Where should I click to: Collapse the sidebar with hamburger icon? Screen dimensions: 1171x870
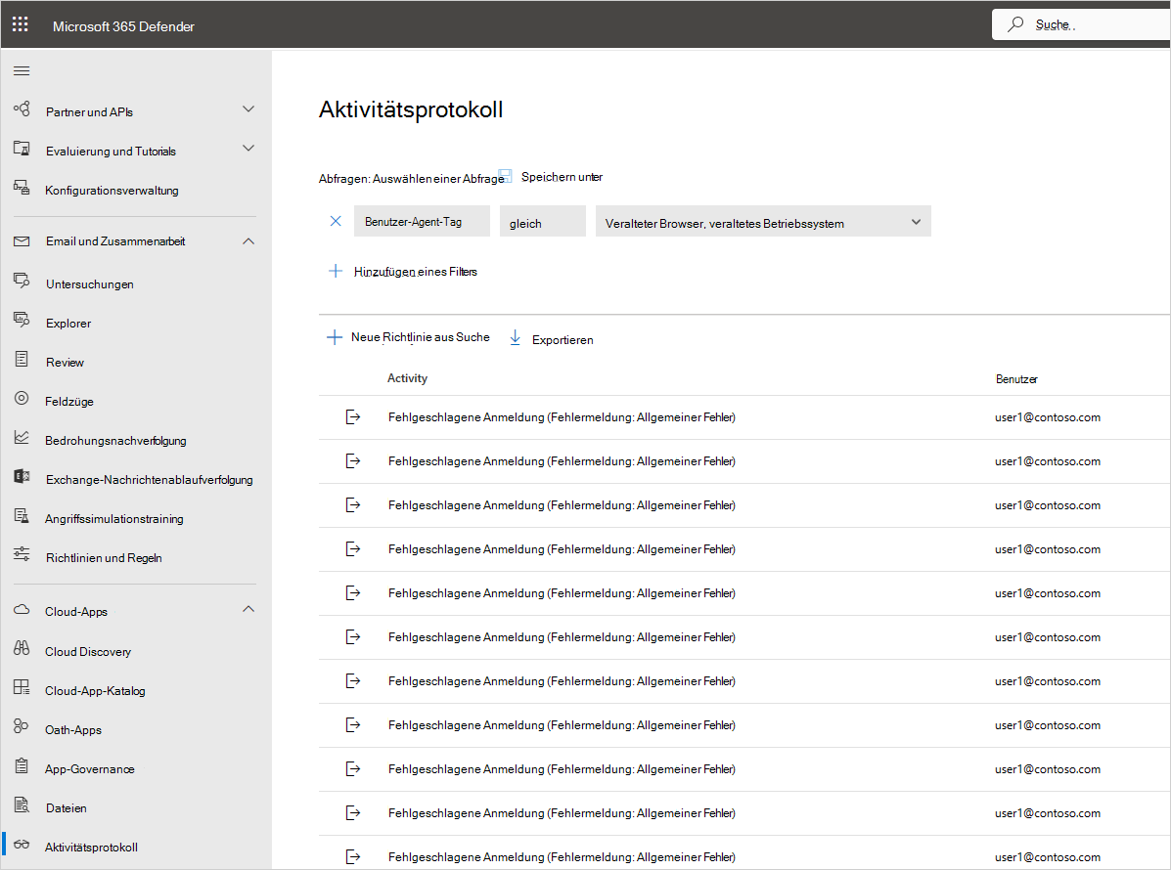pyautogui.click(x=22, y=70)
